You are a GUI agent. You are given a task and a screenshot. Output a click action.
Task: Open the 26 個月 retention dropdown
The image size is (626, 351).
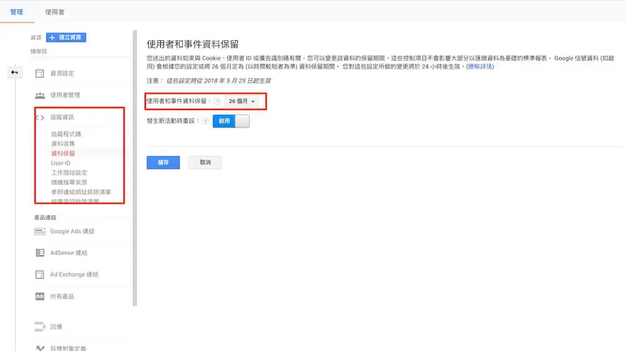pyautogui.click(x=242, y=101)
